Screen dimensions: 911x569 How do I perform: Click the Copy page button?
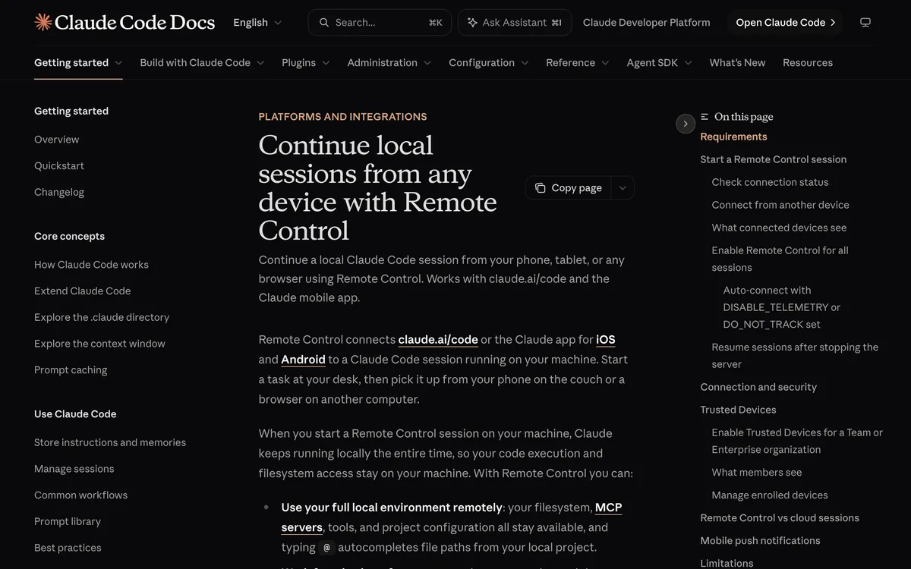coord(569,188)
